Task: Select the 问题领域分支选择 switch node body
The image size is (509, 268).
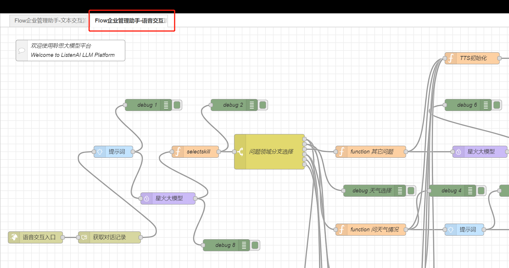Action: tap(269, 152)
